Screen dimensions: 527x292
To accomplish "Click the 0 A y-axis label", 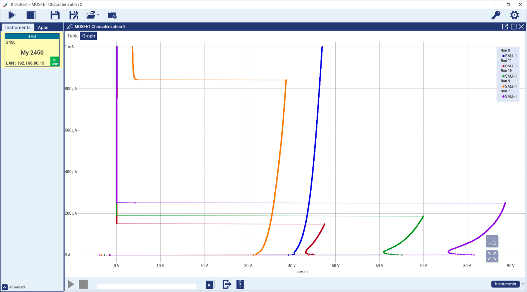I will 68,255.
